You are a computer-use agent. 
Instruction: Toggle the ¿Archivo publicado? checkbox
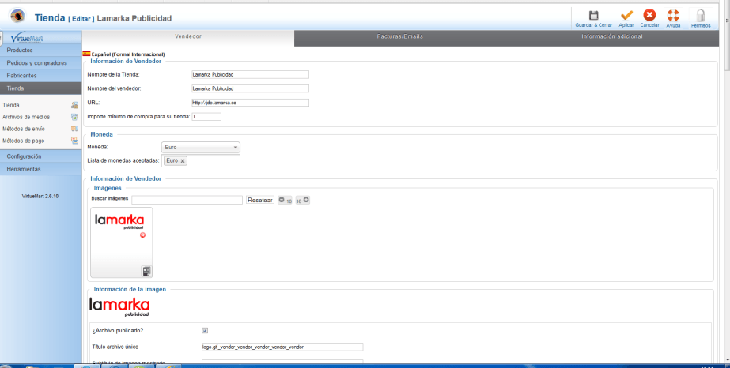[x=205, y=330]
